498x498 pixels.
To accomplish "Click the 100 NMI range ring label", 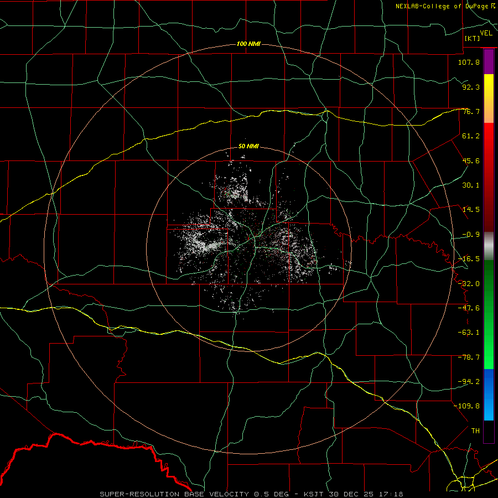I will pos(248,44).
